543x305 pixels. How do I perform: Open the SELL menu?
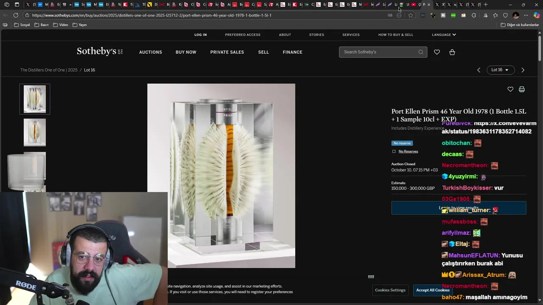coord(263,52)
